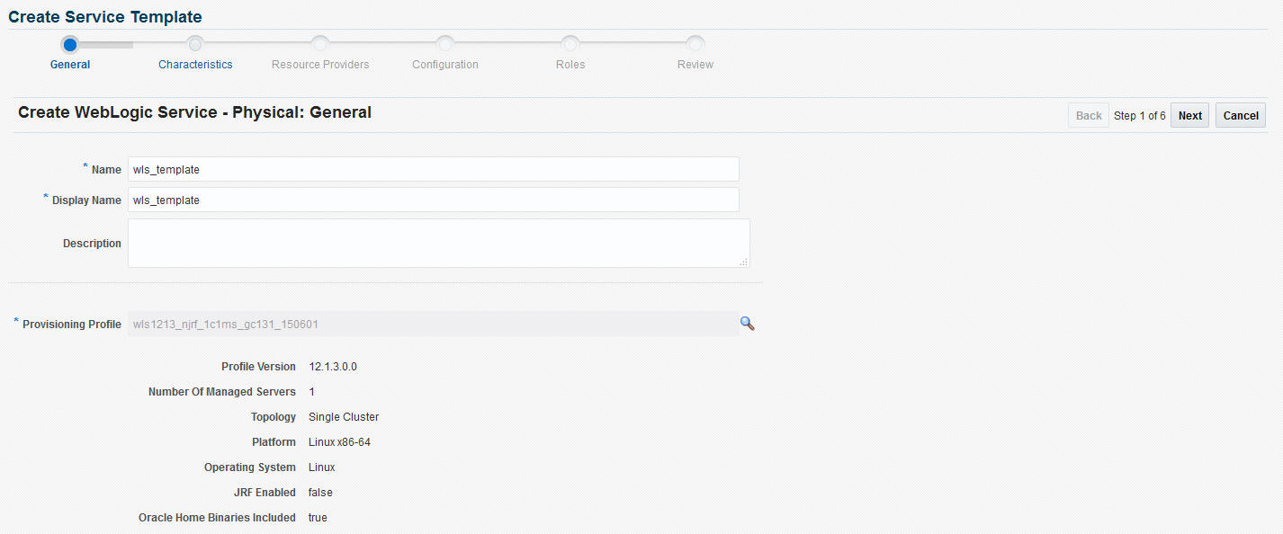This screenshot has height=534, width=1283.
Task: Open the Configuration step label
Action: tap(445, 65)
